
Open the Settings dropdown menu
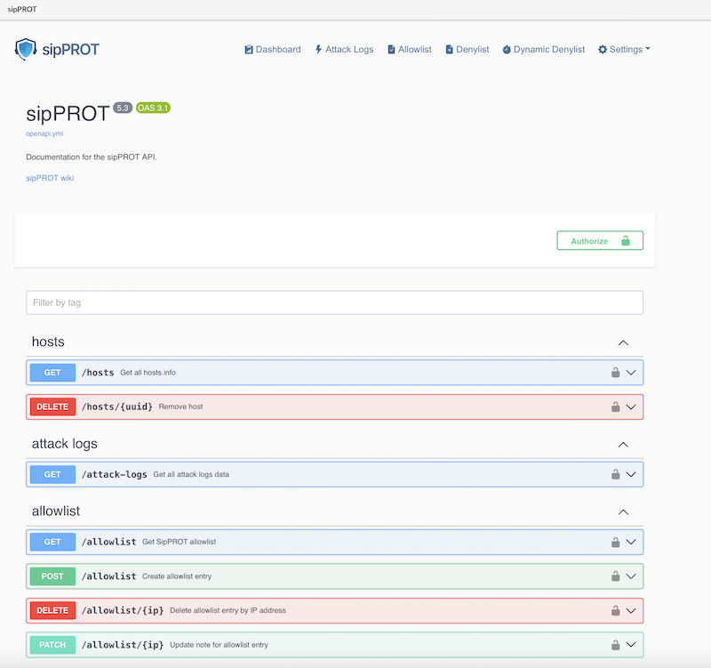(x=624, y=50)
